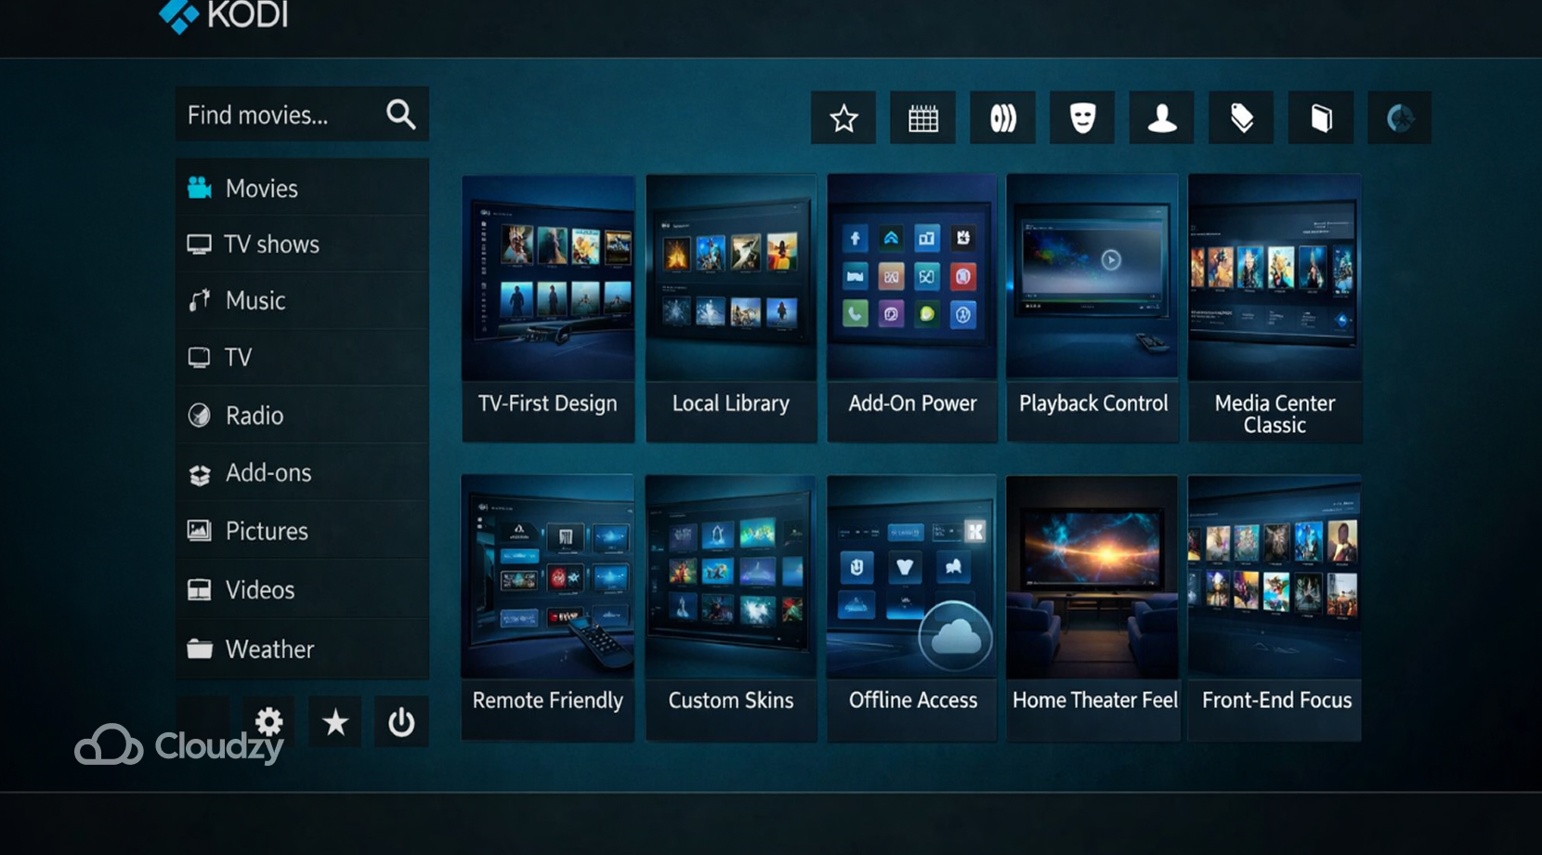Viewport: 1542px width, 855px height.
Task: Select the Home Theater Feel tile
Action: [1092, 604]
